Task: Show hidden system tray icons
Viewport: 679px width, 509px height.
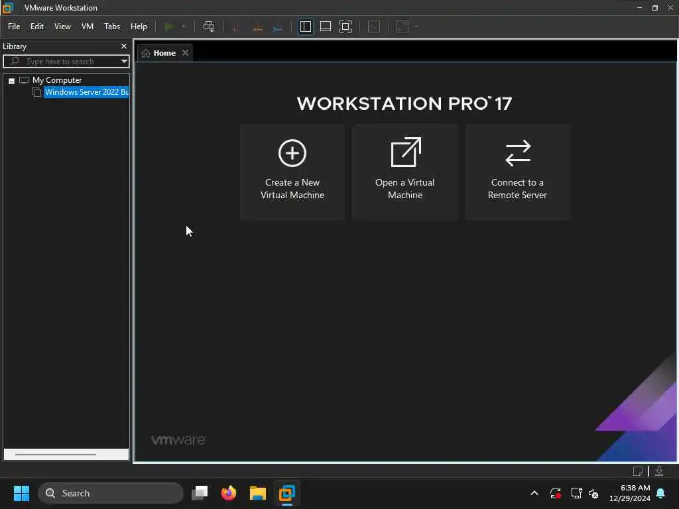Action: [x=534, y=493]
